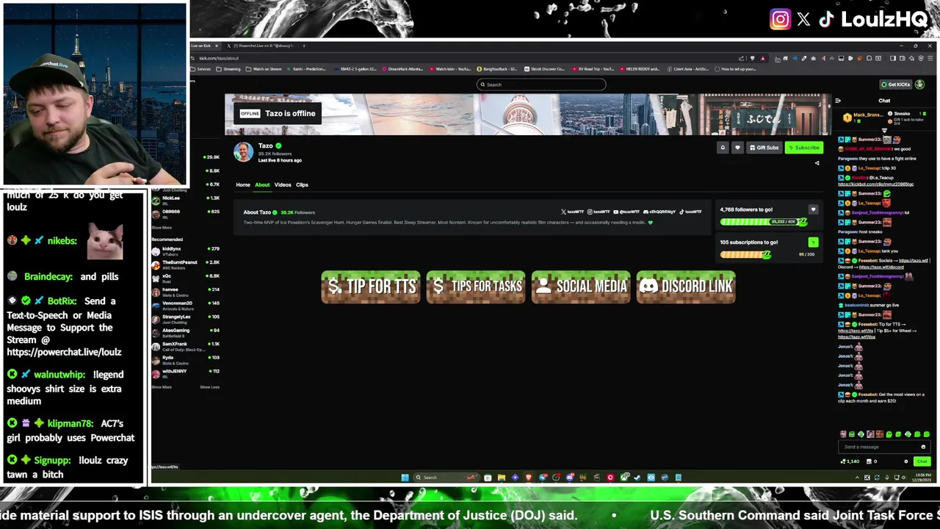Click the TIPS FOR TASKS panel banner
Image resolution: width=940 pixels, height=529 pixels.
tap(476, 287)
